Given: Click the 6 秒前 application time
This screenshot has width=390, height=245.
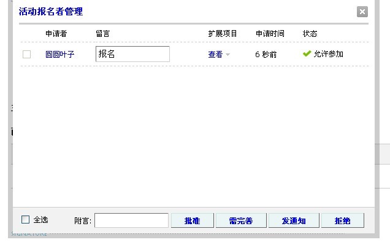Looking at the screenshot, I should click(x=266, y=54).
